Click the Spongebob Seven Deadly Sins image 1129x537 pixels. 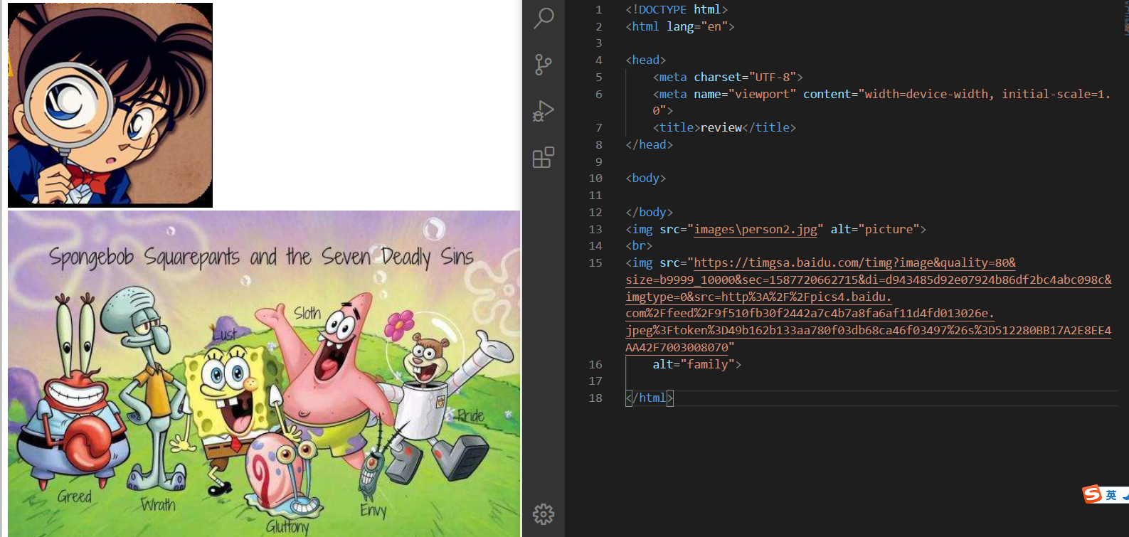point(264,373)
